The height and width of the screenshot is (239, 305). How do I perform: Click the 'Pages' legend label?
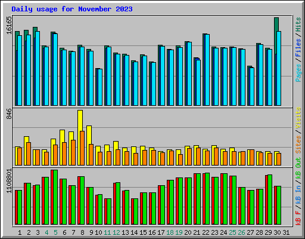pos(298,73)
